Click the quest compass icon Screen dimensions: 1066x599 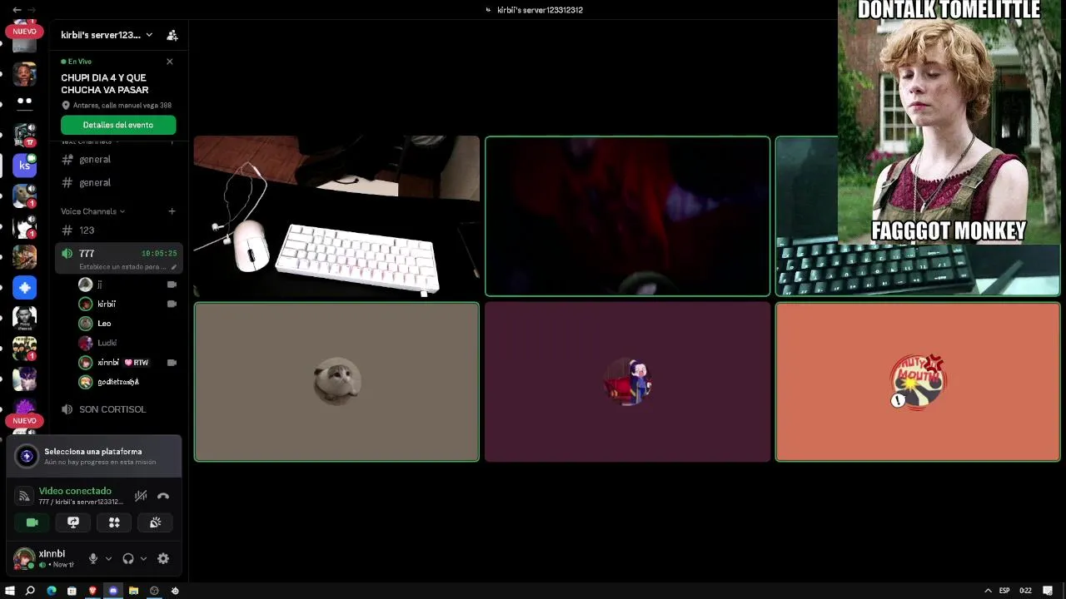[27, 456]
